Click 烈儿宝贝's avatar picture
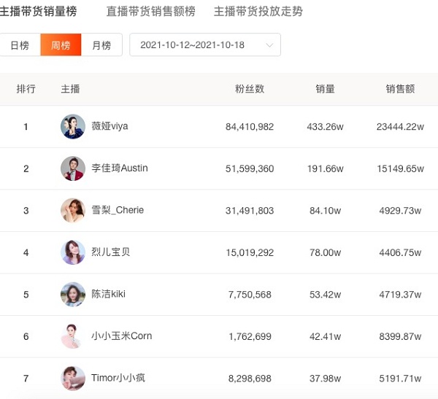The width and height of the screenshot is (438, 399). [73, 252]
